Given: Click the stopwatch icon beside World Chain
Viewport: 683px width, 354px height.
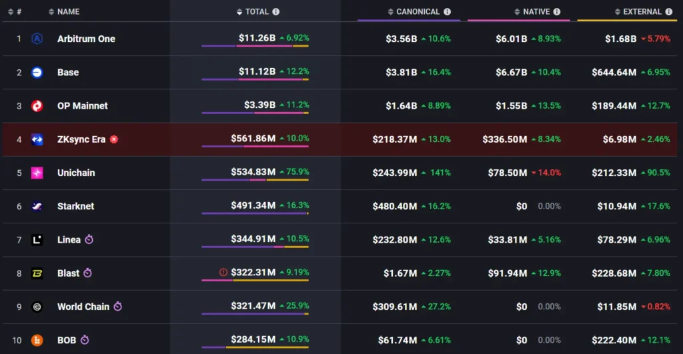Looking at the screenshot, I should click(x=117, y=307).
